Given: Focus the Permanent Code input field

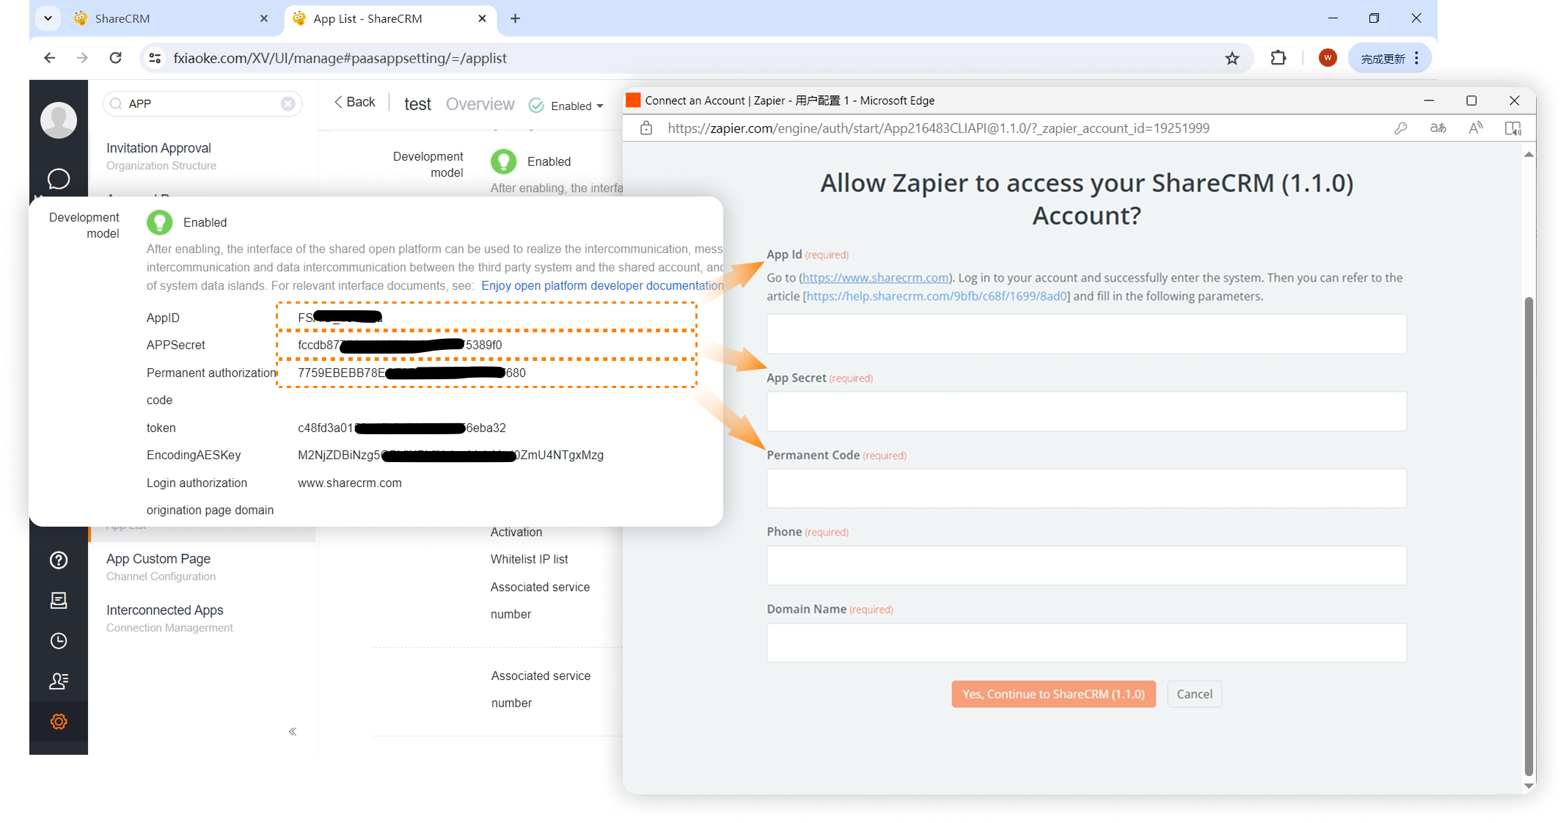Looking at the screenshot, I should [1086, 488].
